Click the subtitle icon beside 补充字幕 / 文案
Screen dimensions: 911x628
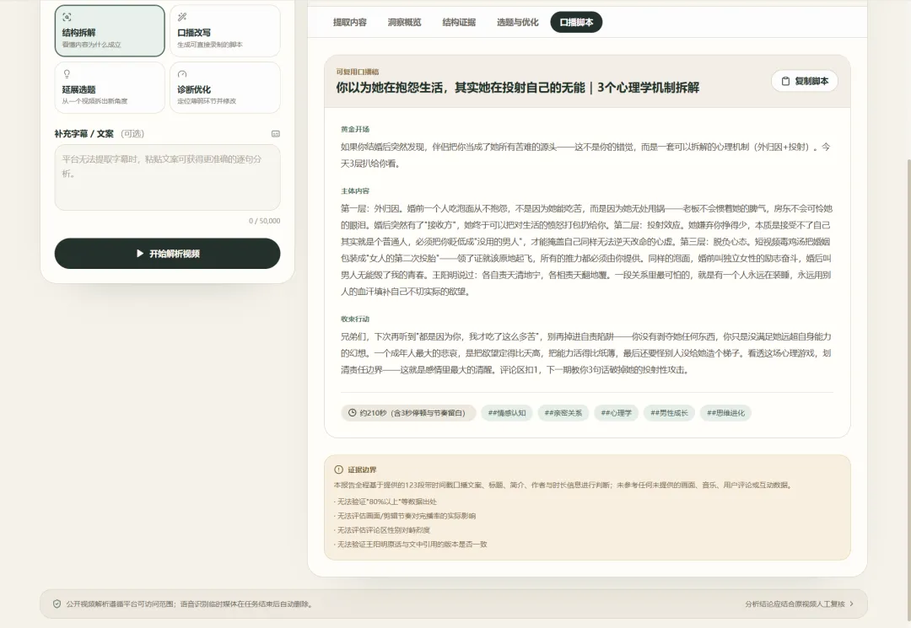tap(275, 133)
